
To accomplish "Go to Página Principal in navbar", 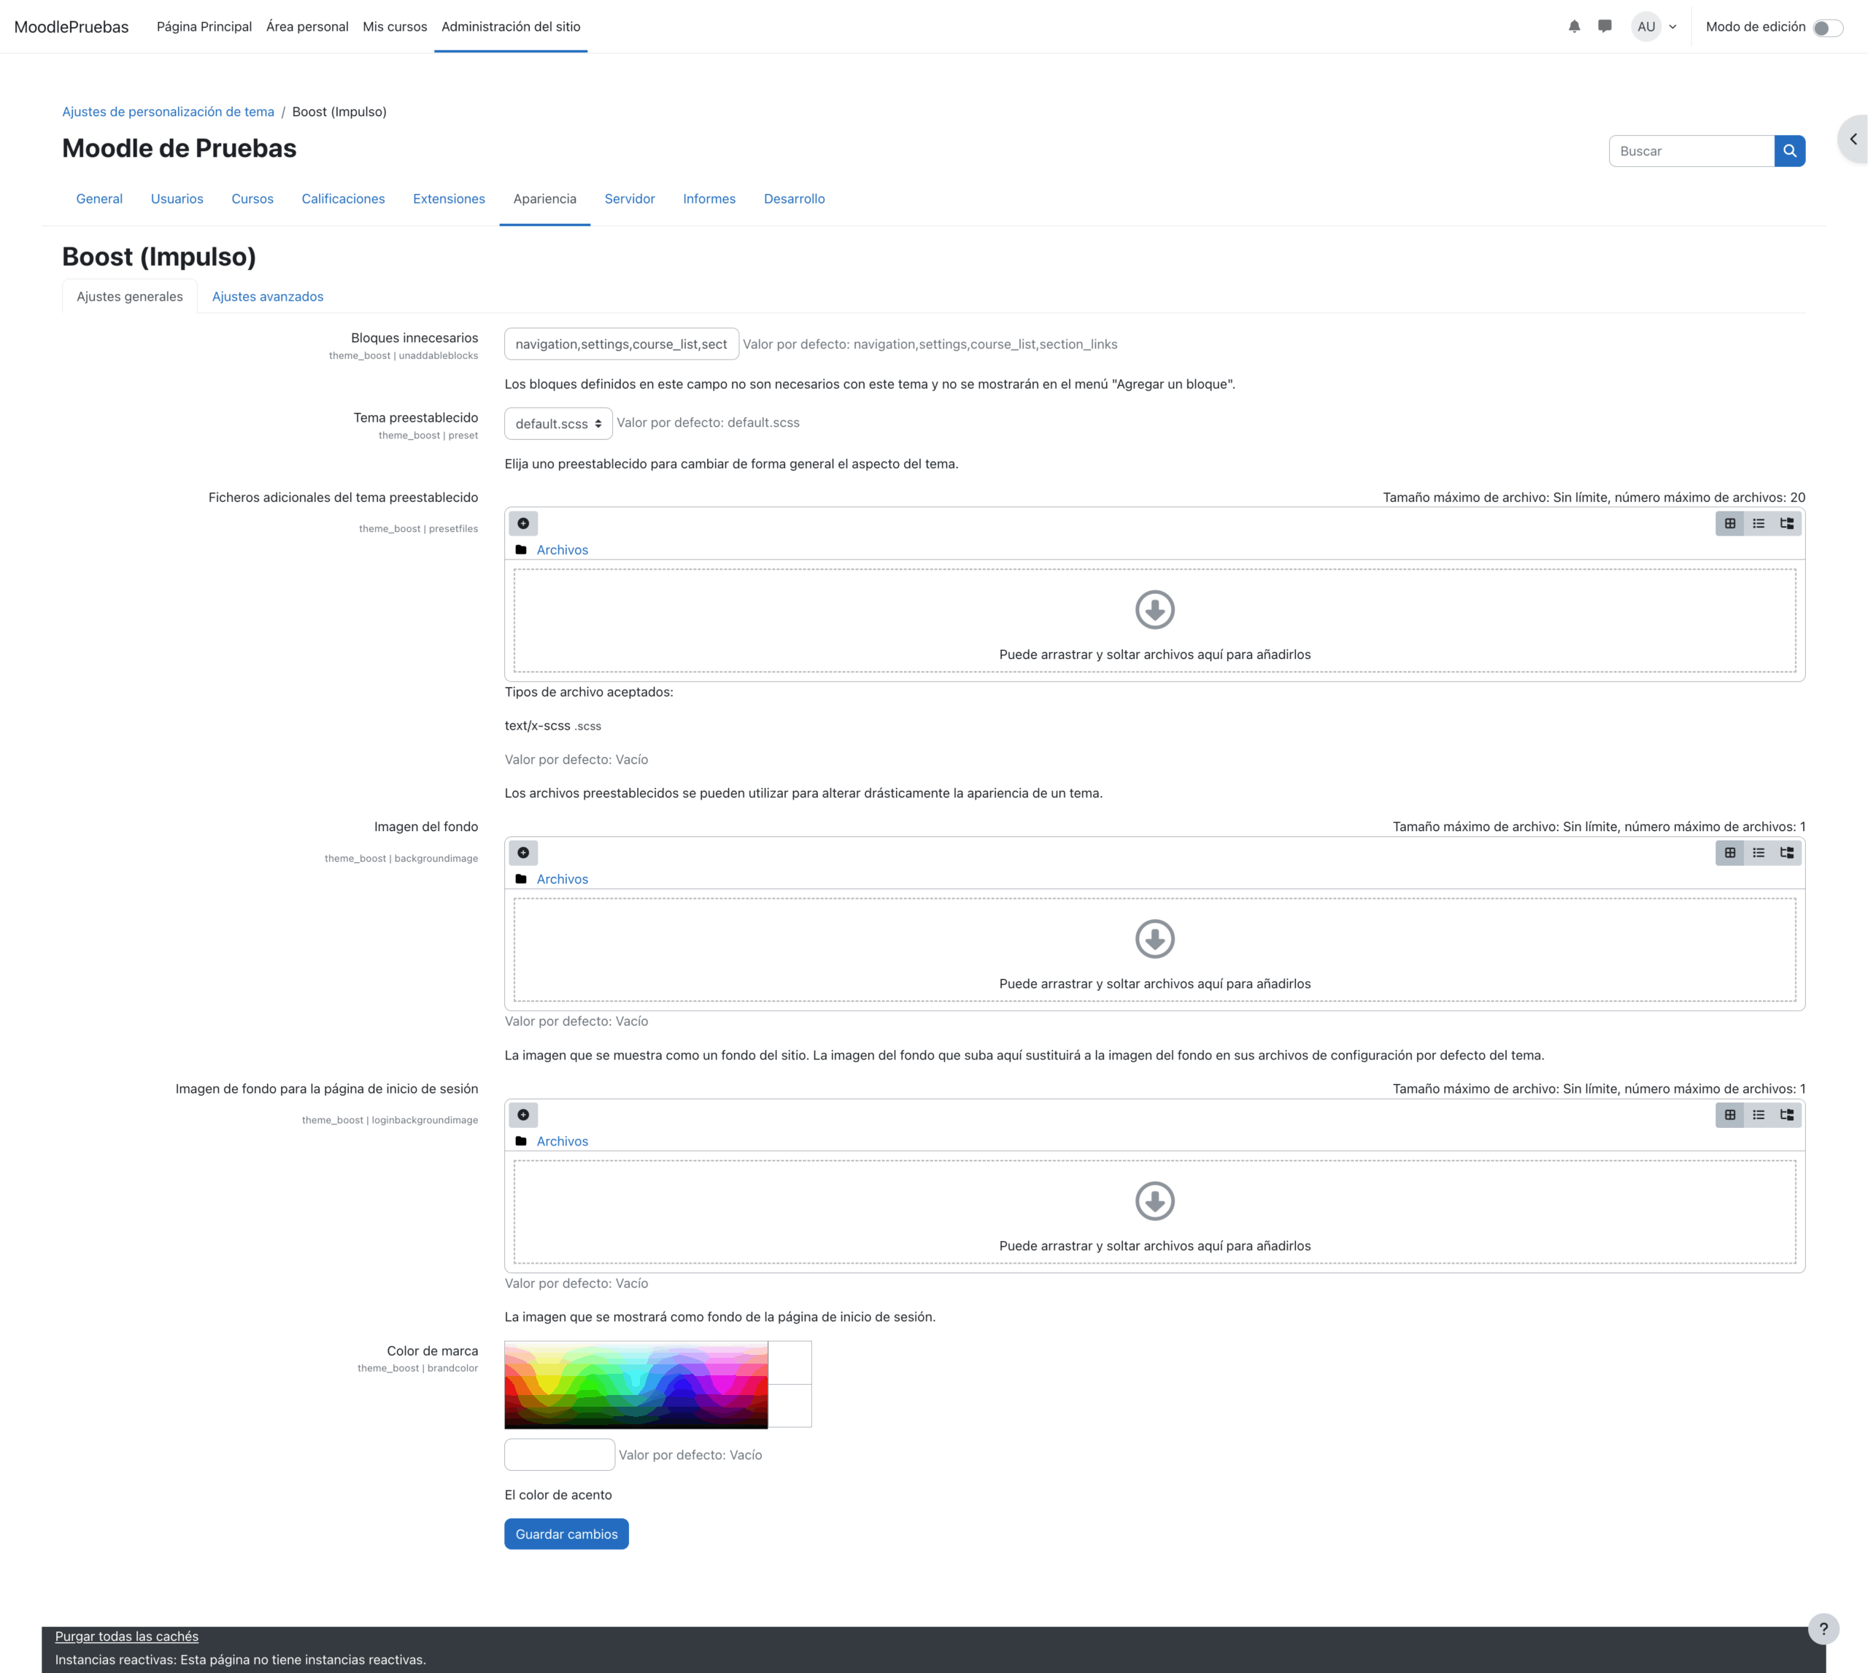I will pyautogui.click(x=204, y=27).
